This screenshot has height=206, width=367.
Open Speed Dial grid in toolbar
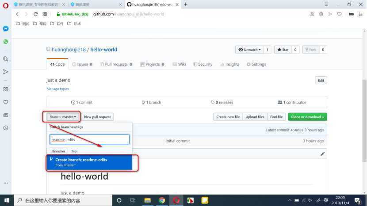[45, 14]
